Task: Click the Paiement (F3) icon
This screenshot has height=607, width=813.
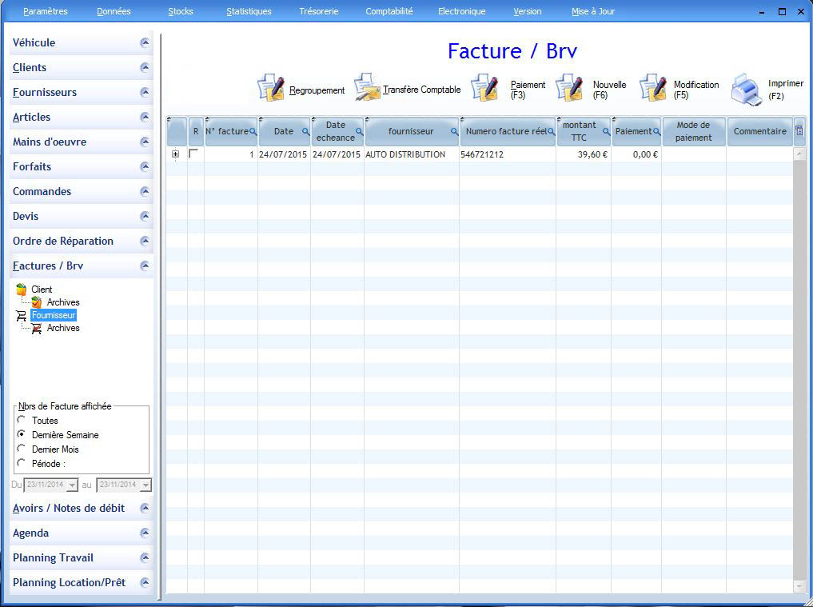Action: (485, 88)
